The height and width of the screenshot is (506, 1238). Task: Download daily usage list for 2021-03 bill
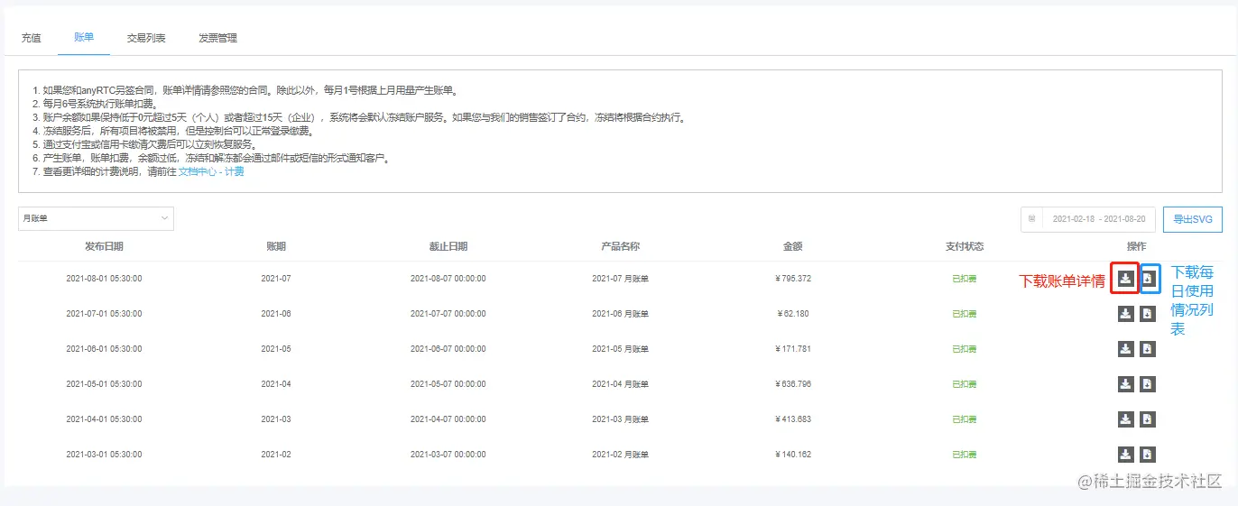[x=1147, y=419]
